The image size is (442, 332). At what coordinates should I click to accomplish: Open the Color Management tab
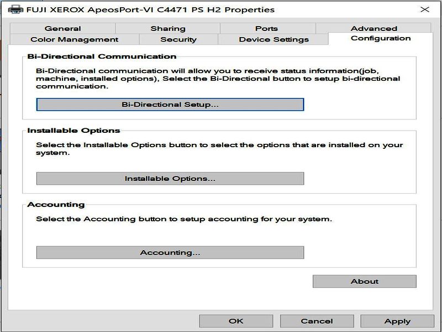[74, 39]
